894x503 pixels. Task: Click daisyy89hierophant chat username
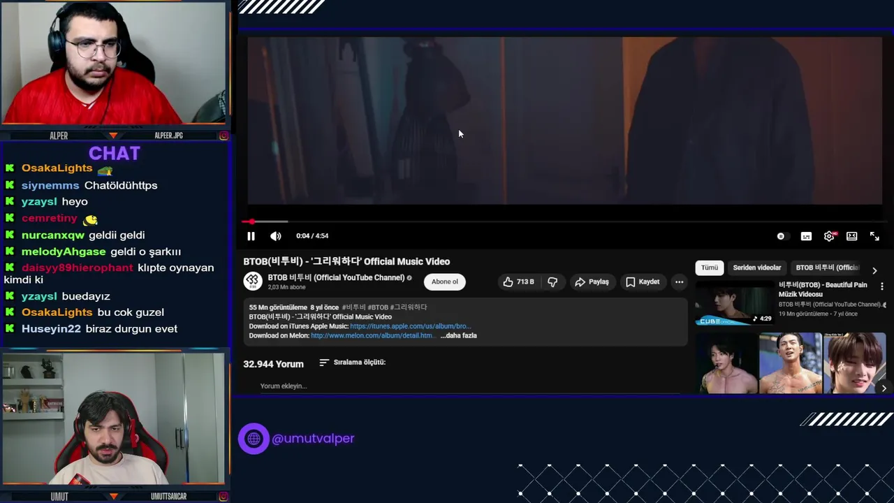tap(77, 268)
